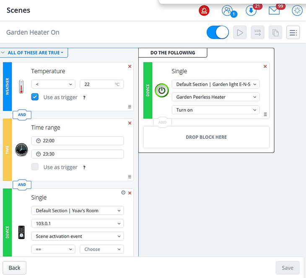Collapse the conditions group with chevron
Image resolution: width=306 pixels, height=278 pixels.
[x=3, y=53]
